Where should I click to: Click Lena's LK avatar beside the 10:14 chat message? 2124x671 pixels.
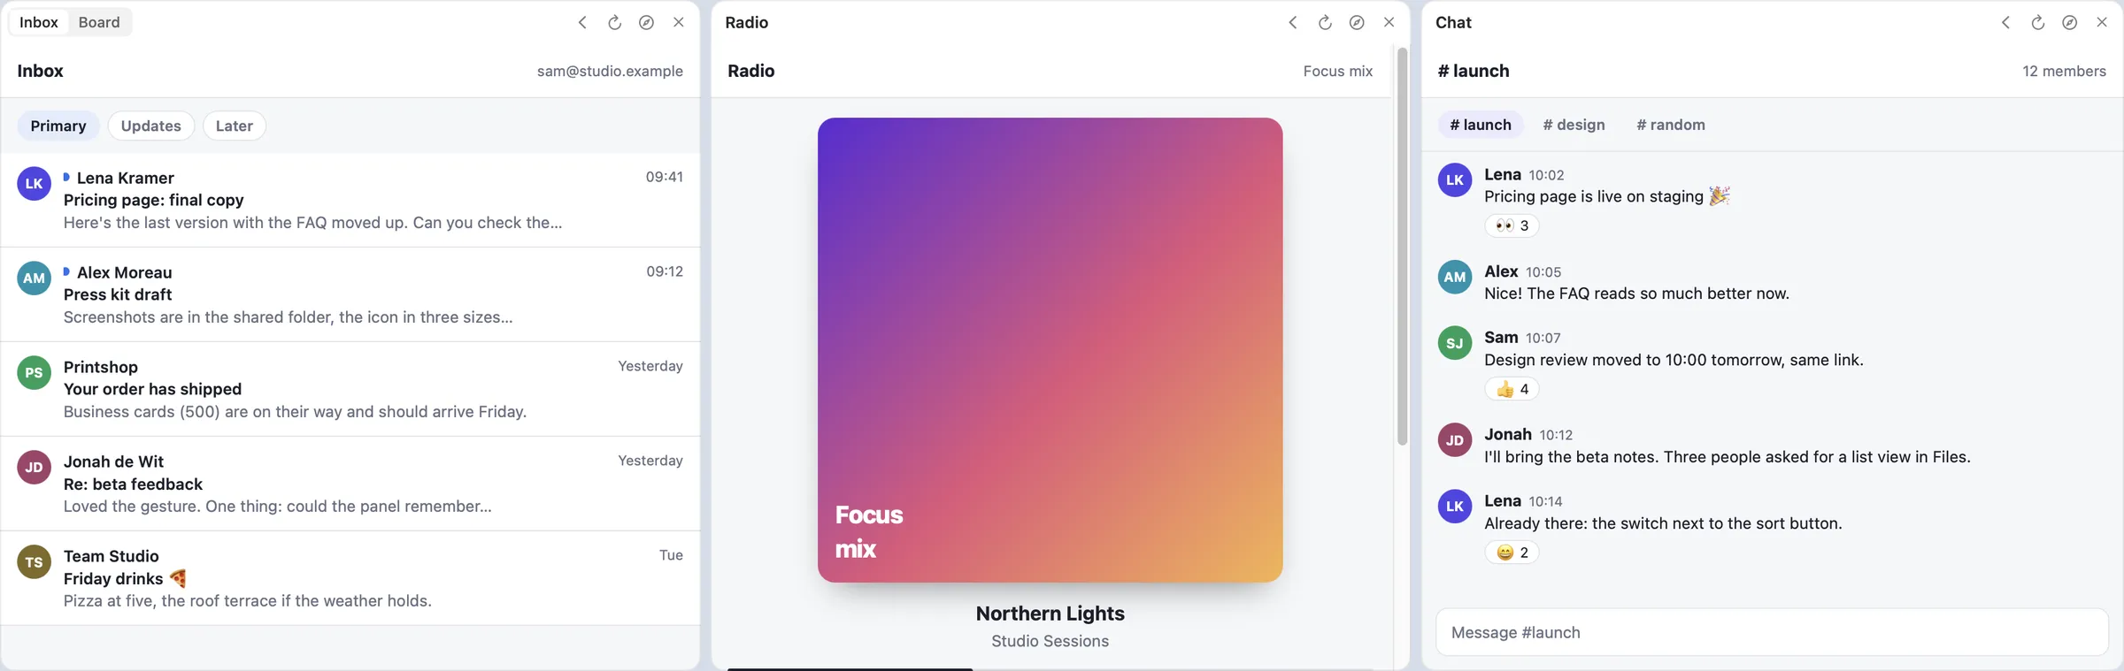(1455, 507)
